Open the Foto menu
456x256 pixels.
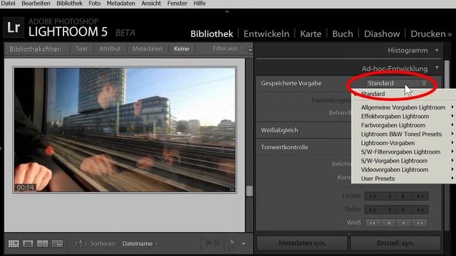click(95, 4)
